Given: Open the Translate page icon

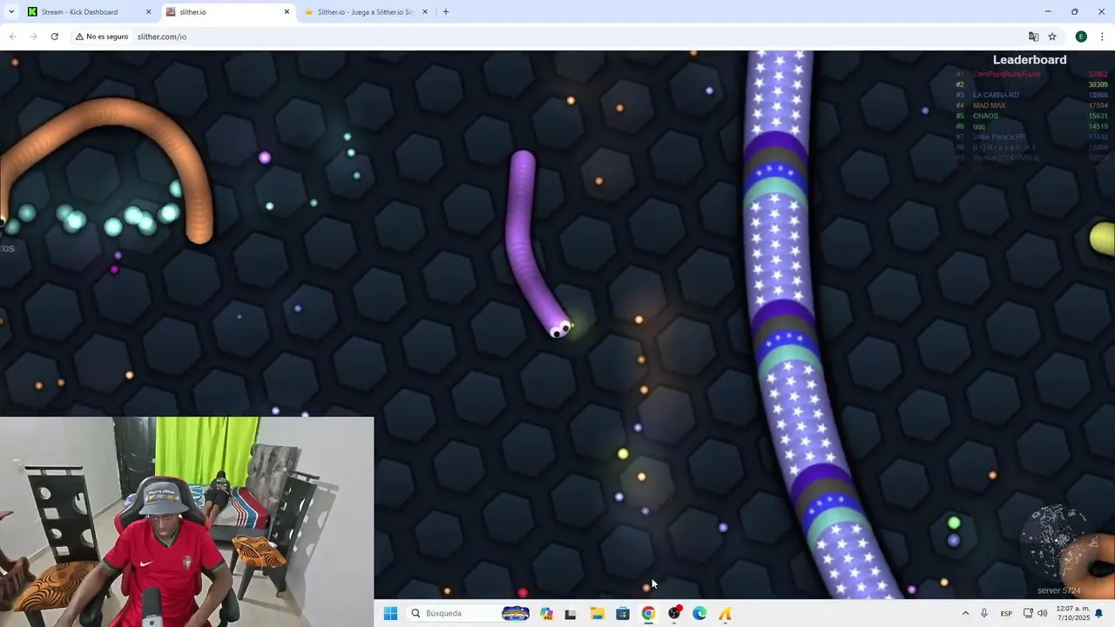Looking at the screenshot, I should (x=1033, y=37).
